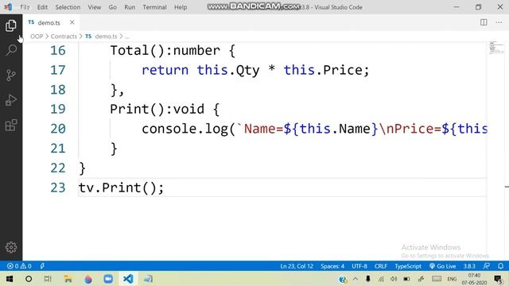Open the Selection menu
Image resolution: width=509 pixels, height=286 pixels.
click(68, 7)
